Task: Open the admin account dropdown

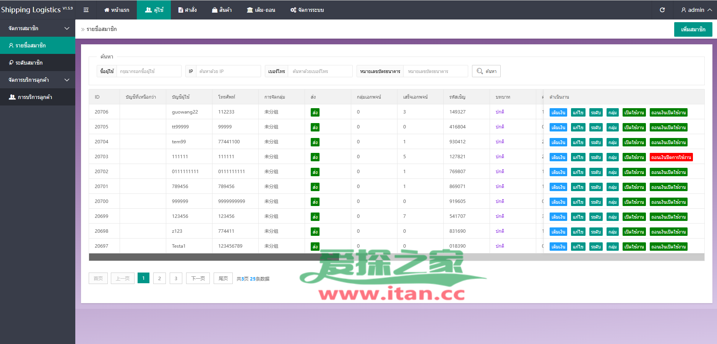Action: click(x=696, y=10)
